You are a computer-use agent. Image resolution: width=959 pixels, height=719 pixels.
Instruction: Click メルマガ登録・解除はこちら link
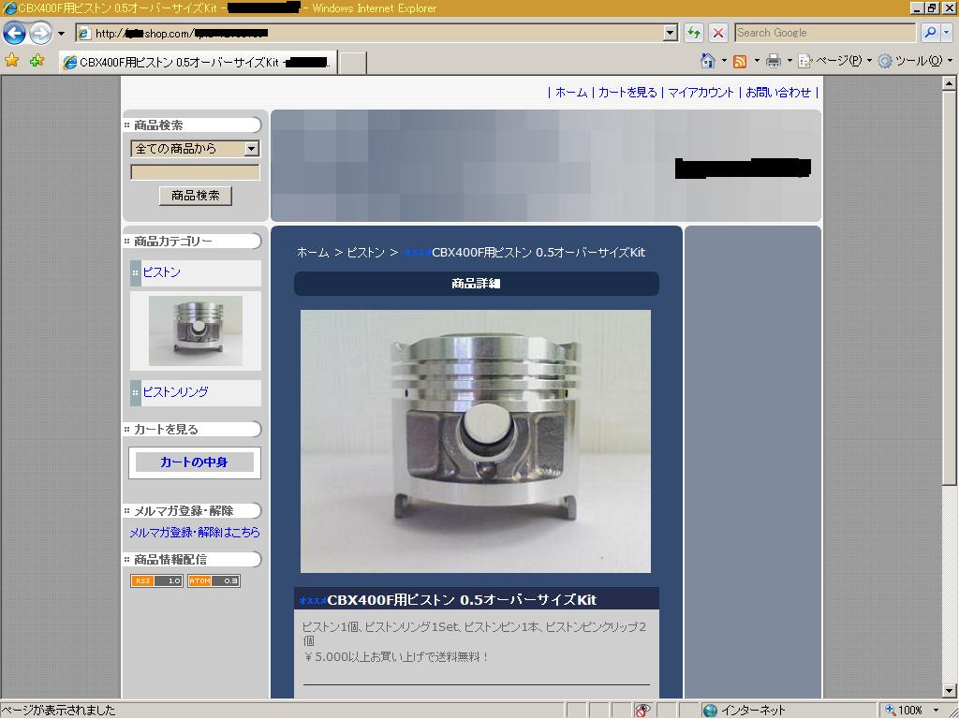tap(195, 533)
